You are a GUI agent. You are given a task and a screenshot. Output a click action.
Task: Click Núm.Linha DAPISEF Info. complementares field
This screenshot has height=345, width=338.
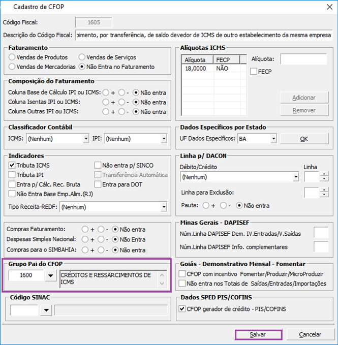321,246
